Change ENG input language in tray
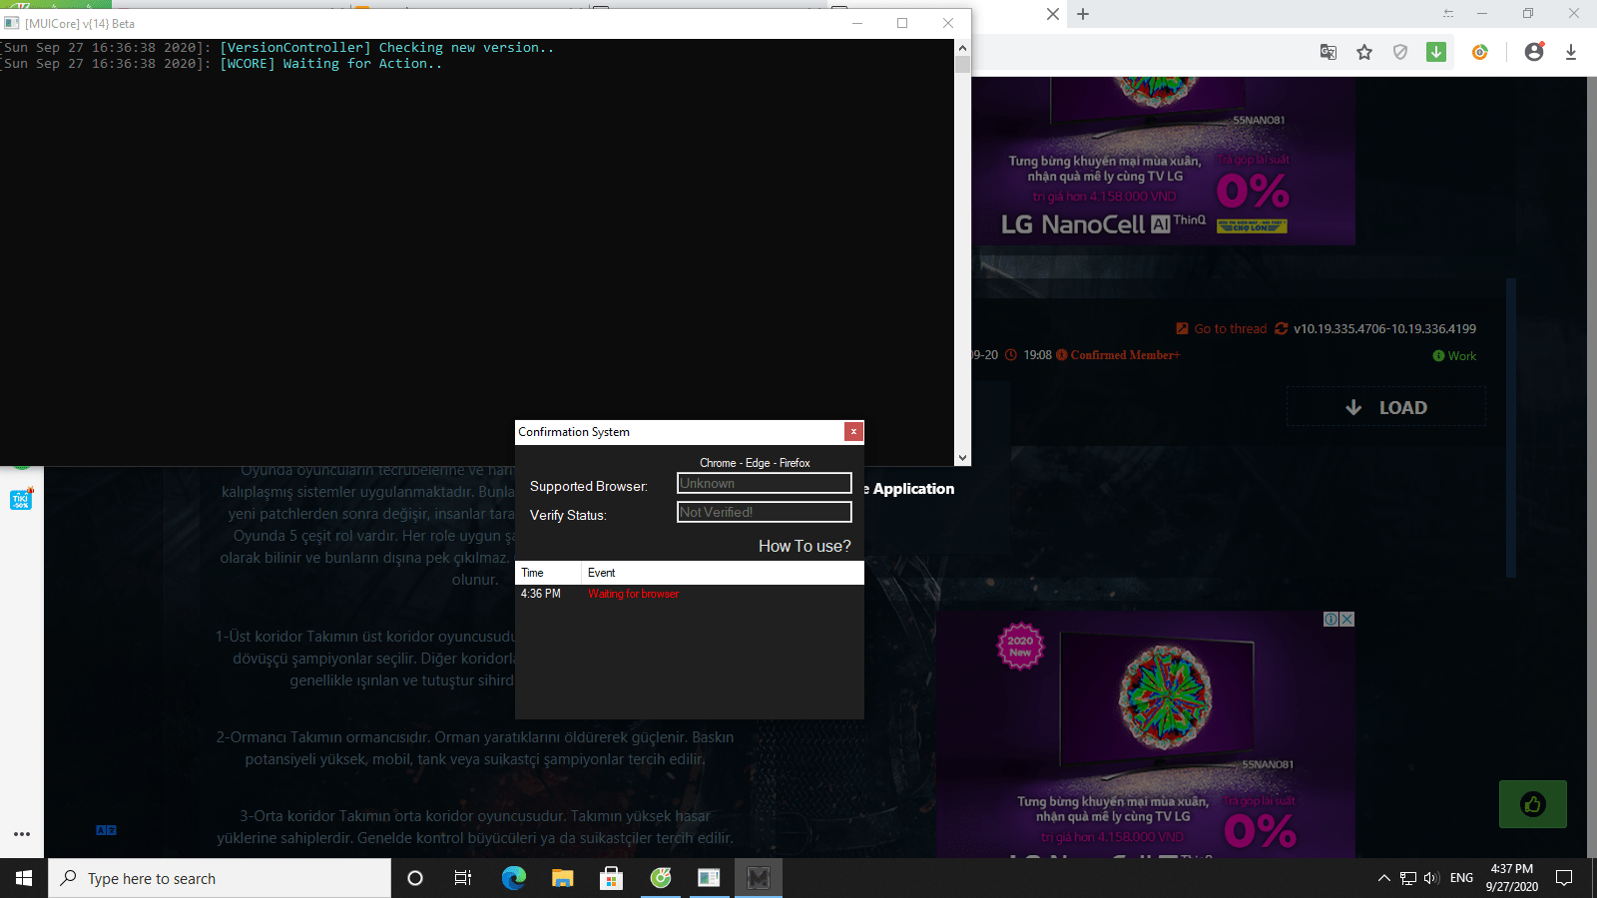The width and height of the screenshot is (1597, 898). click(1461, 878)
